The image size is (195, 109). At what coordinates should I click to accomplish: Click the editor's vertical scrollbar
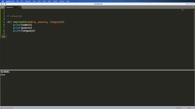(x=194, y=39)
